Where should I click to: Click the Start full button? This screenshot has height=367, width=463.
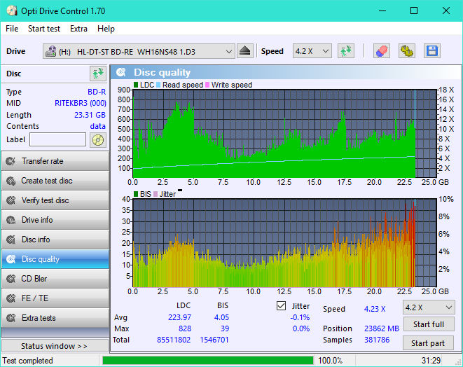point(428,324)
